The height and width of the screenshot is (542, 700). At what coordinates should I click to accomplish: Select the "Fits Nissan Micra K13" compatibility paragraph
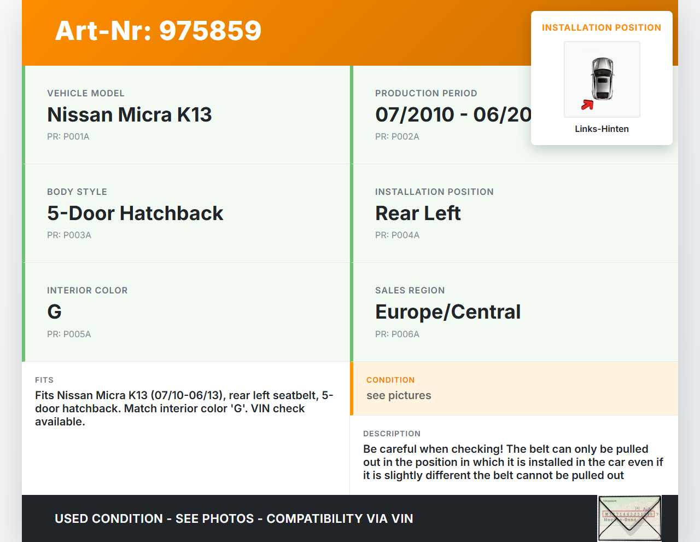(184, 408)
